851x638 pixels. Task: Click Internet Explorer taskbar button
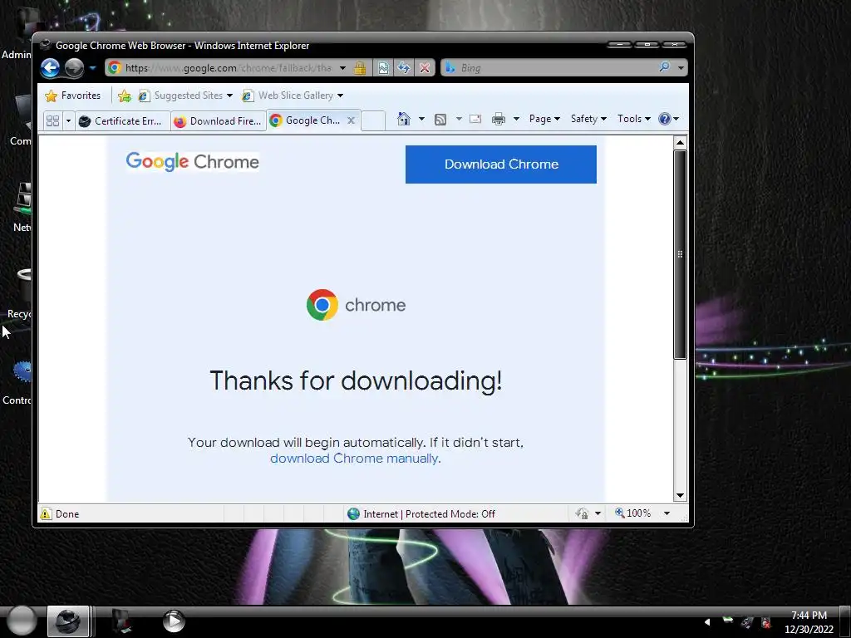68,621
